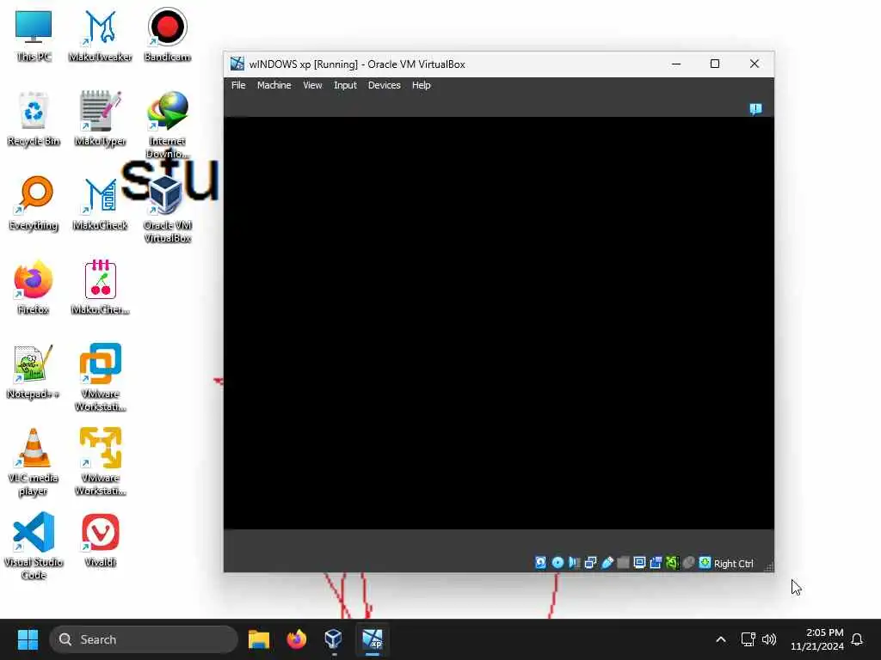This screenshot has height=660, width=881.
Task: Click the keyboard capture host key icon
Action: click(705, 562)
